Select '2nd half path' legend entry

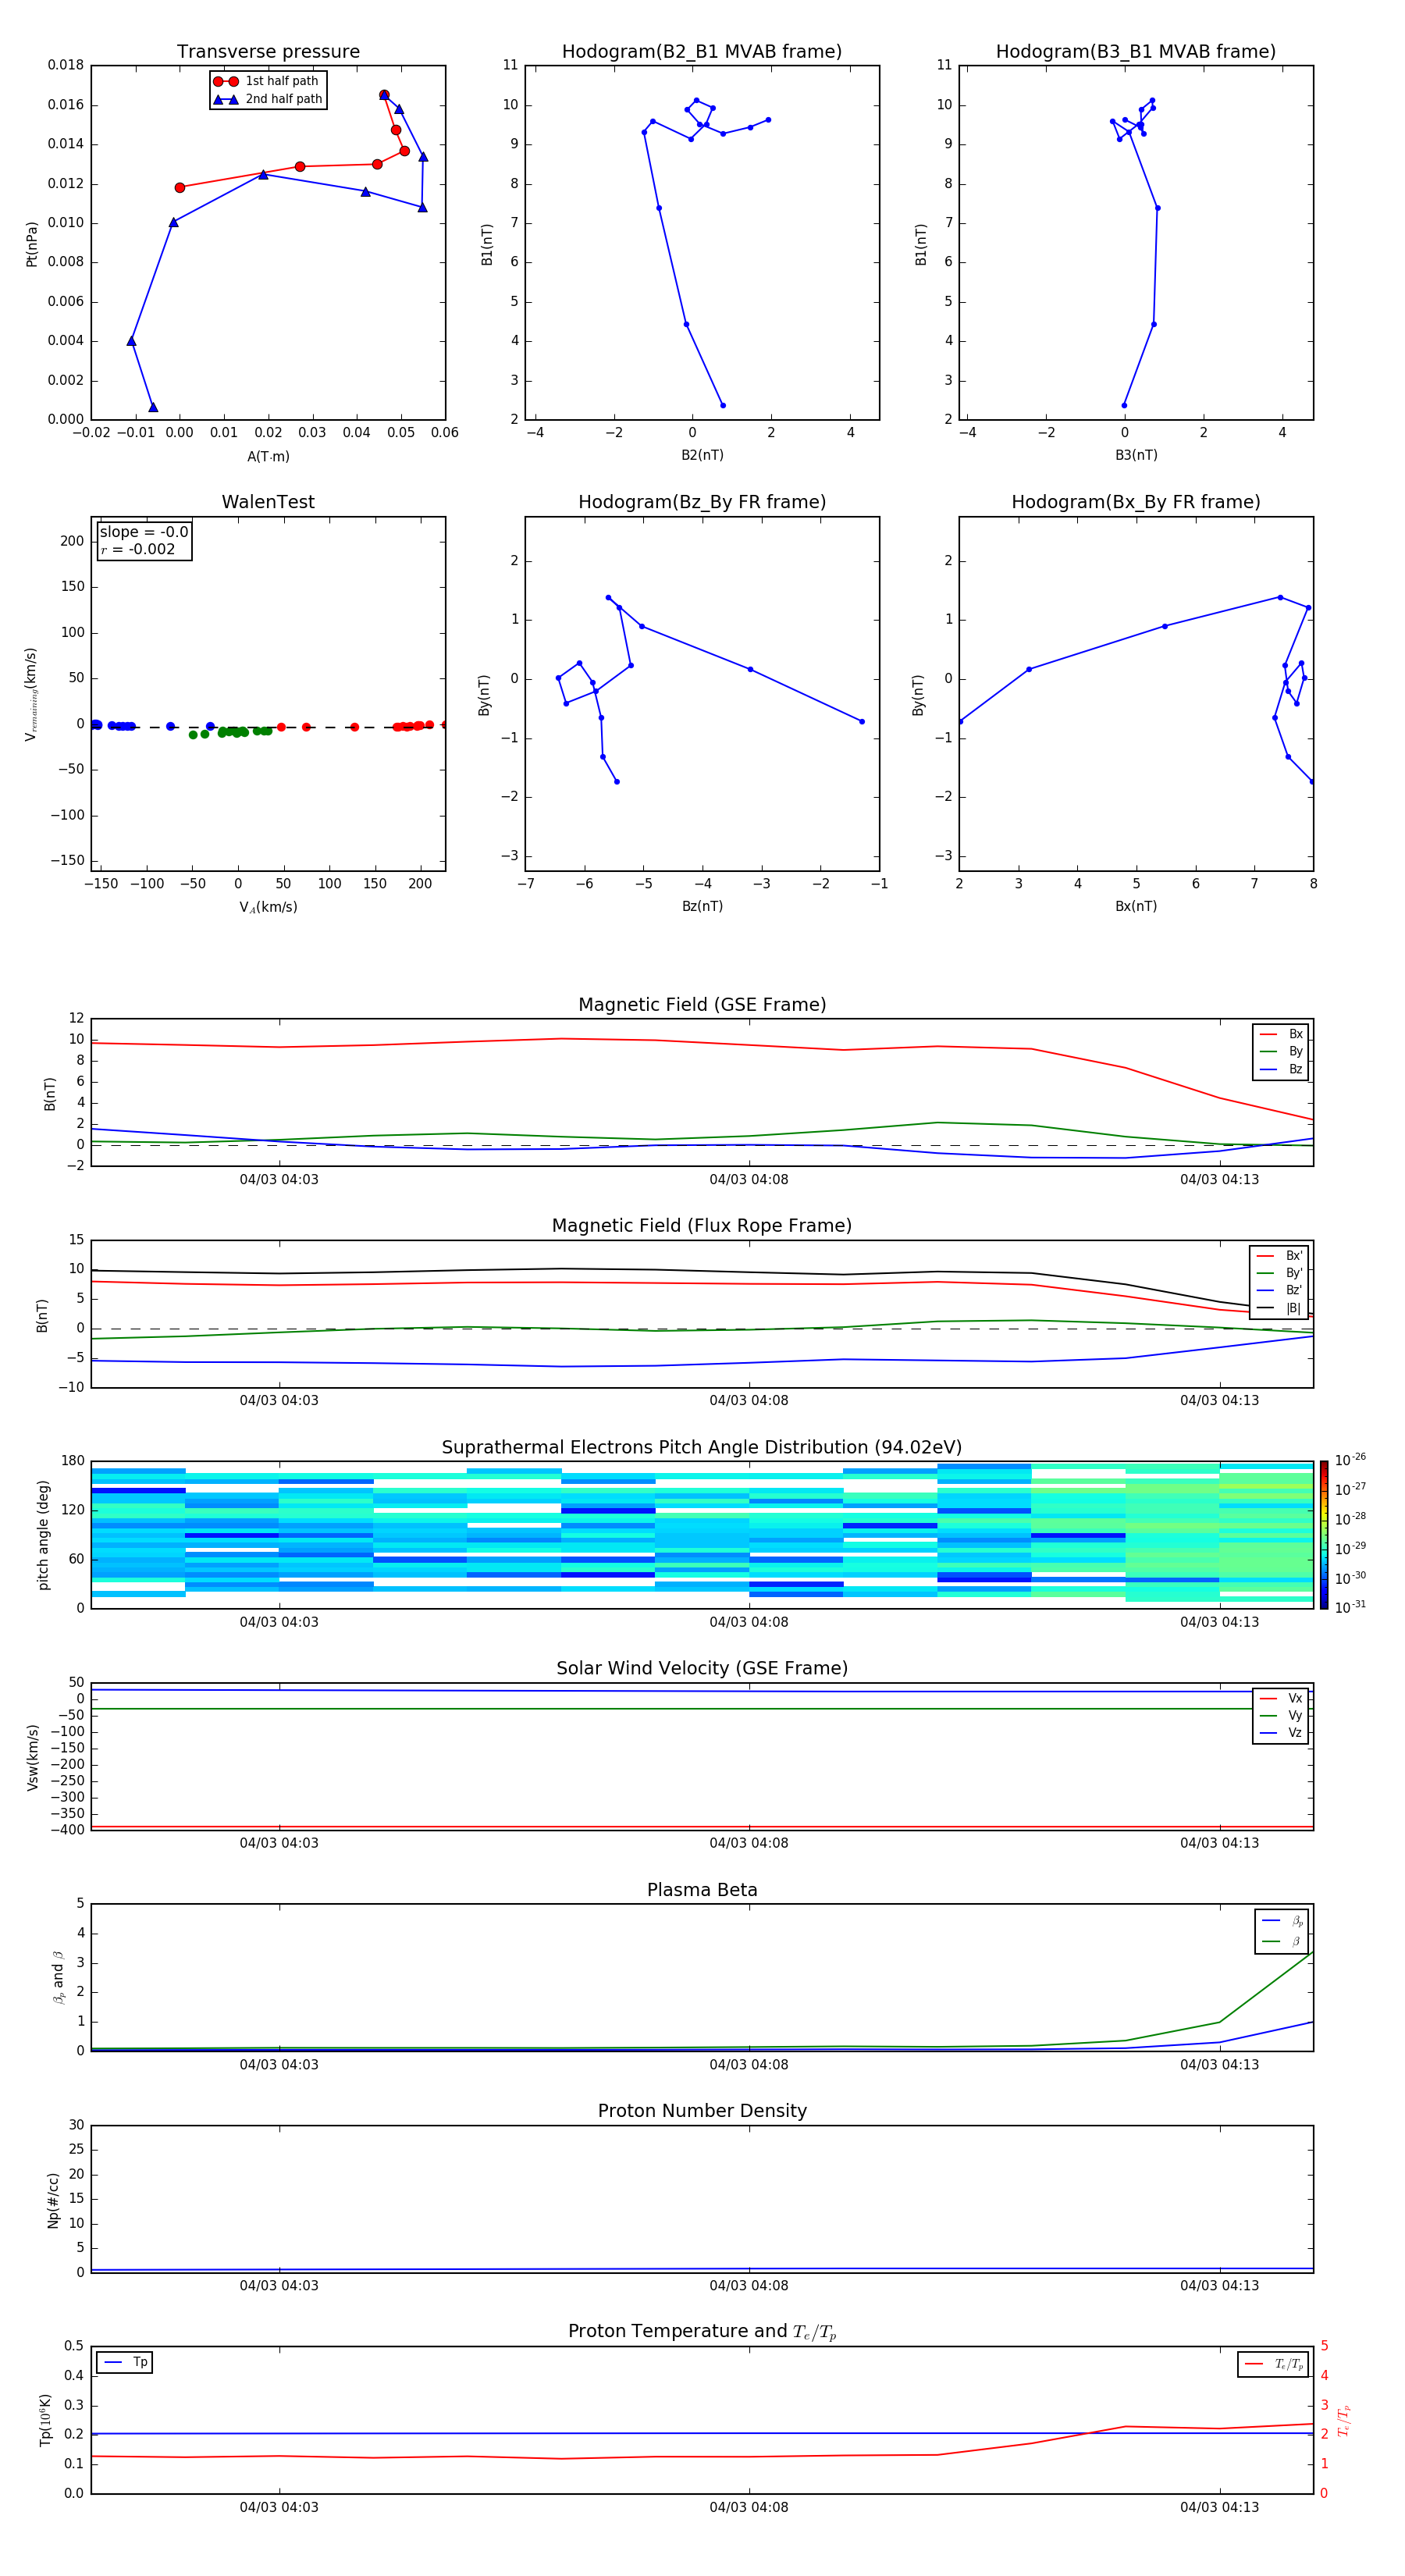tap(267, 99)
